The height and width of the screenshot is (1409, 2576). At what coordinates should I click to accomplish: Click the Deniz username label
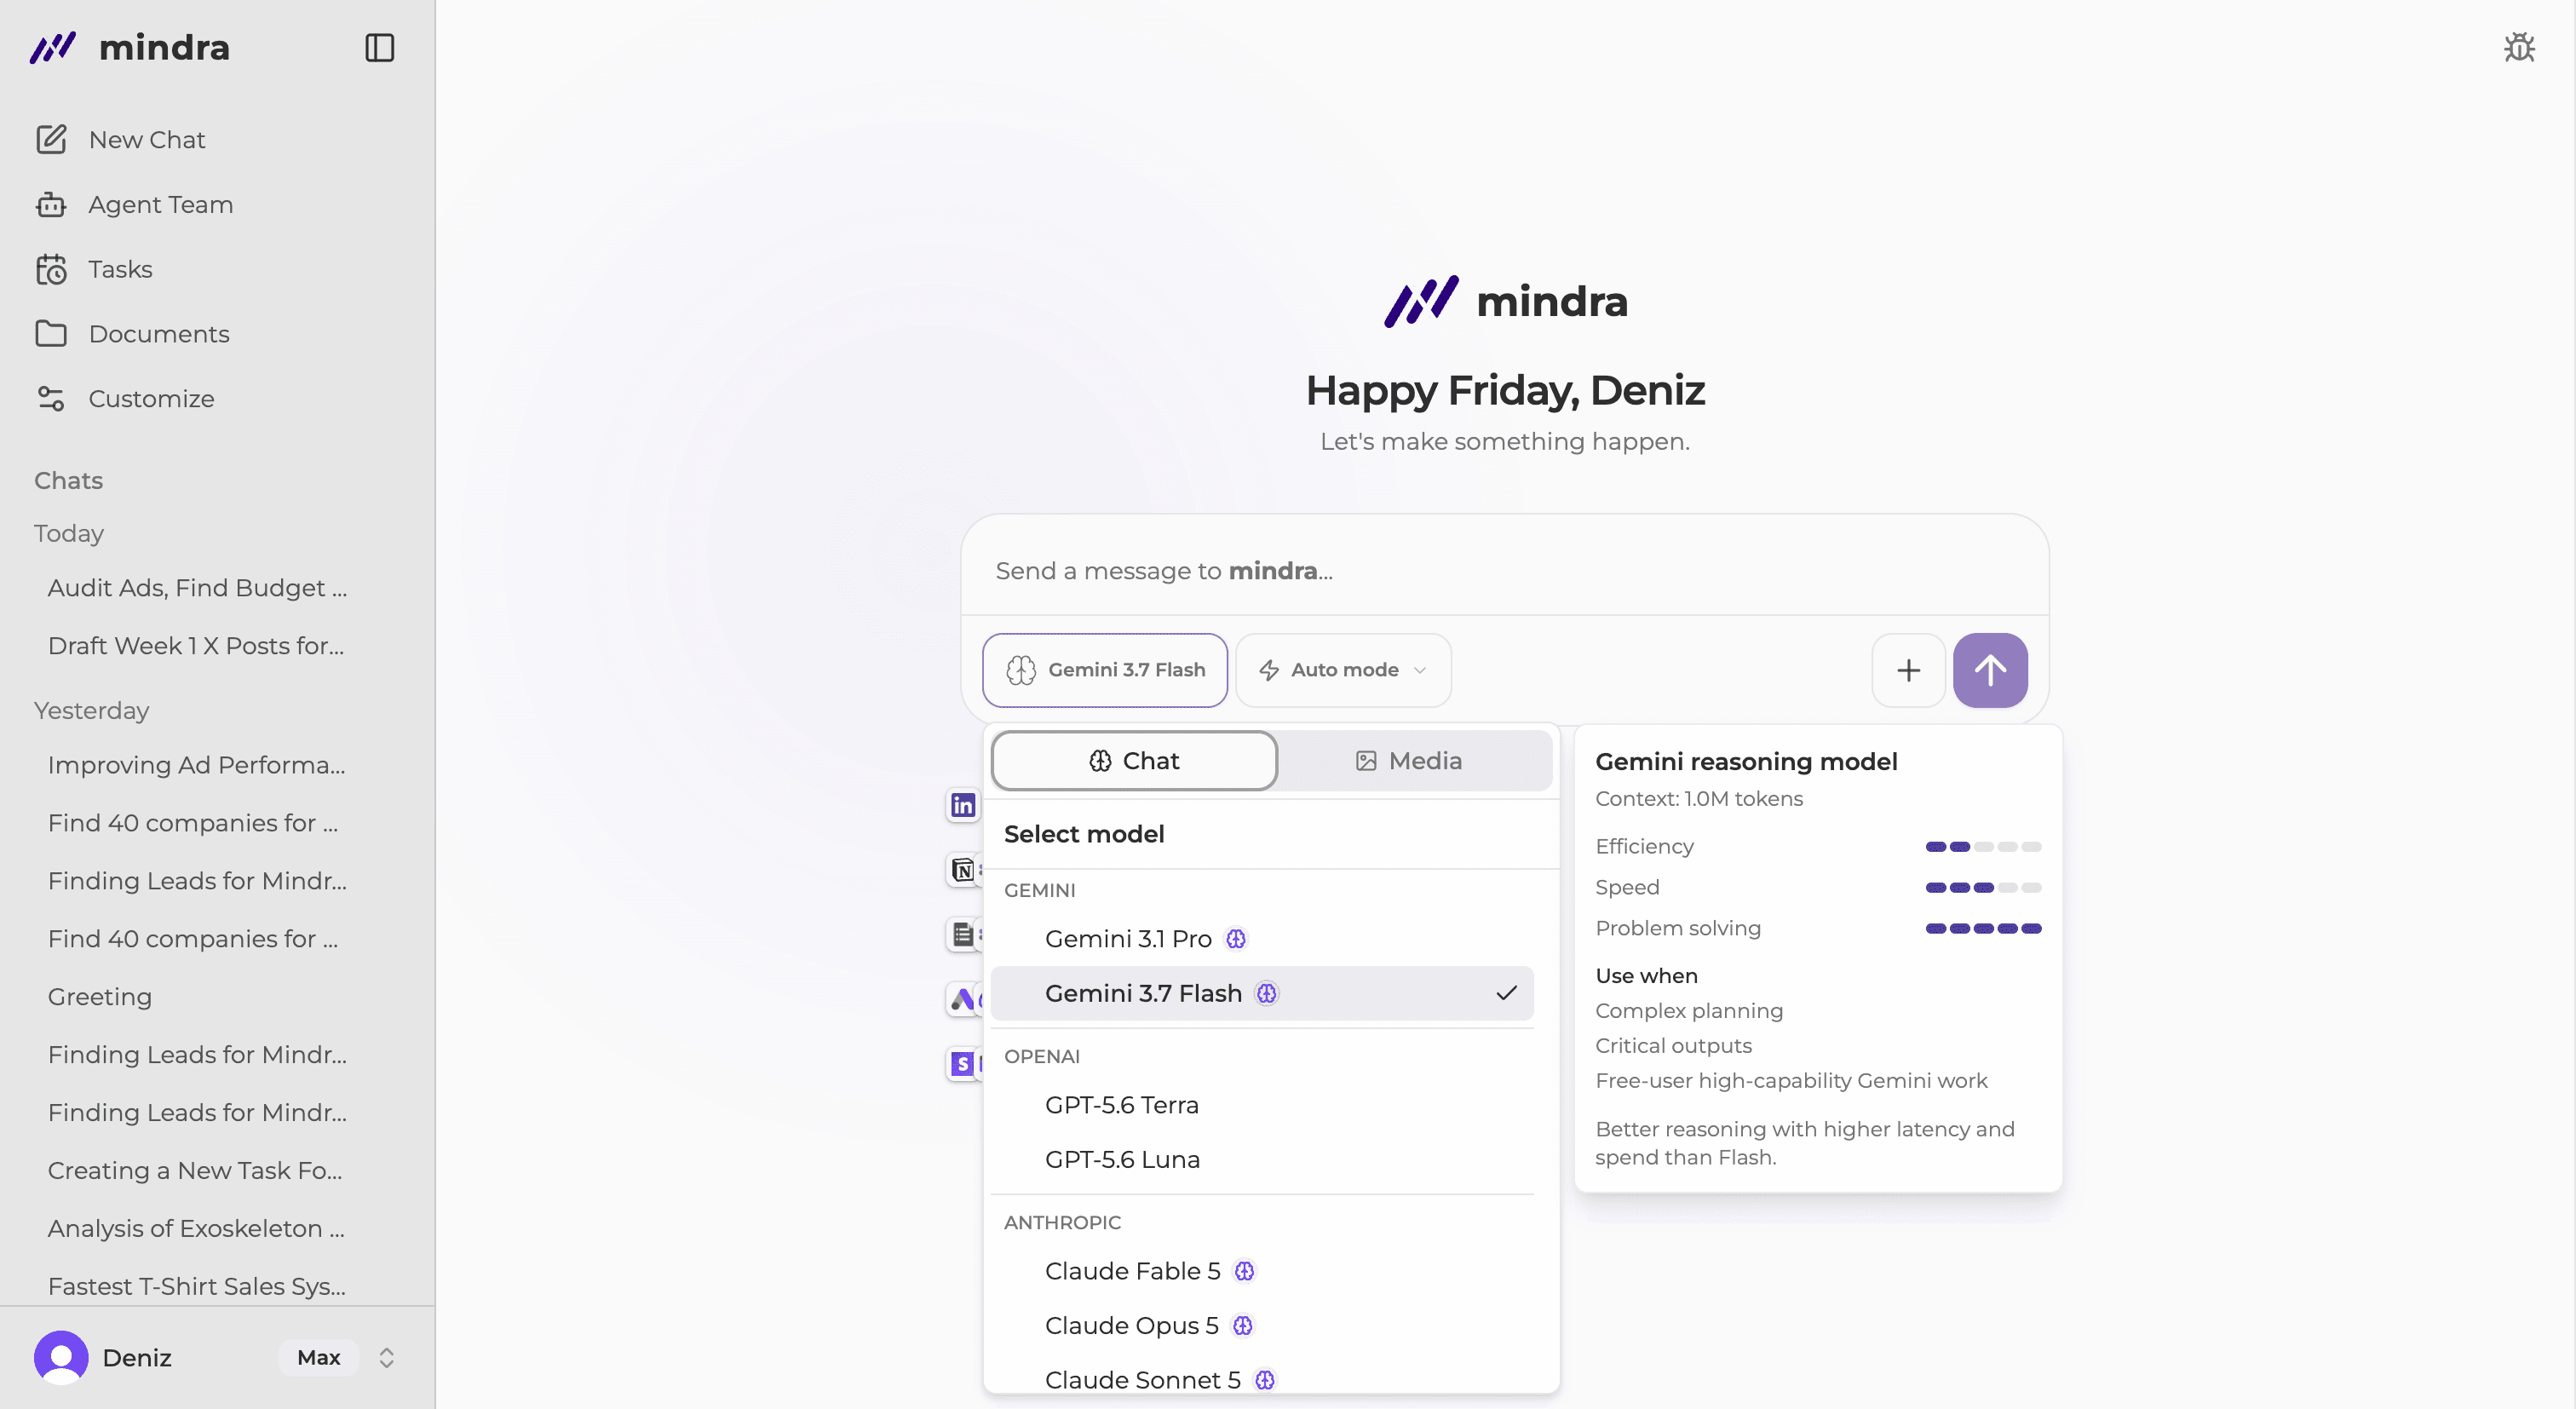pyautogui.click(x=137, y=1357)
